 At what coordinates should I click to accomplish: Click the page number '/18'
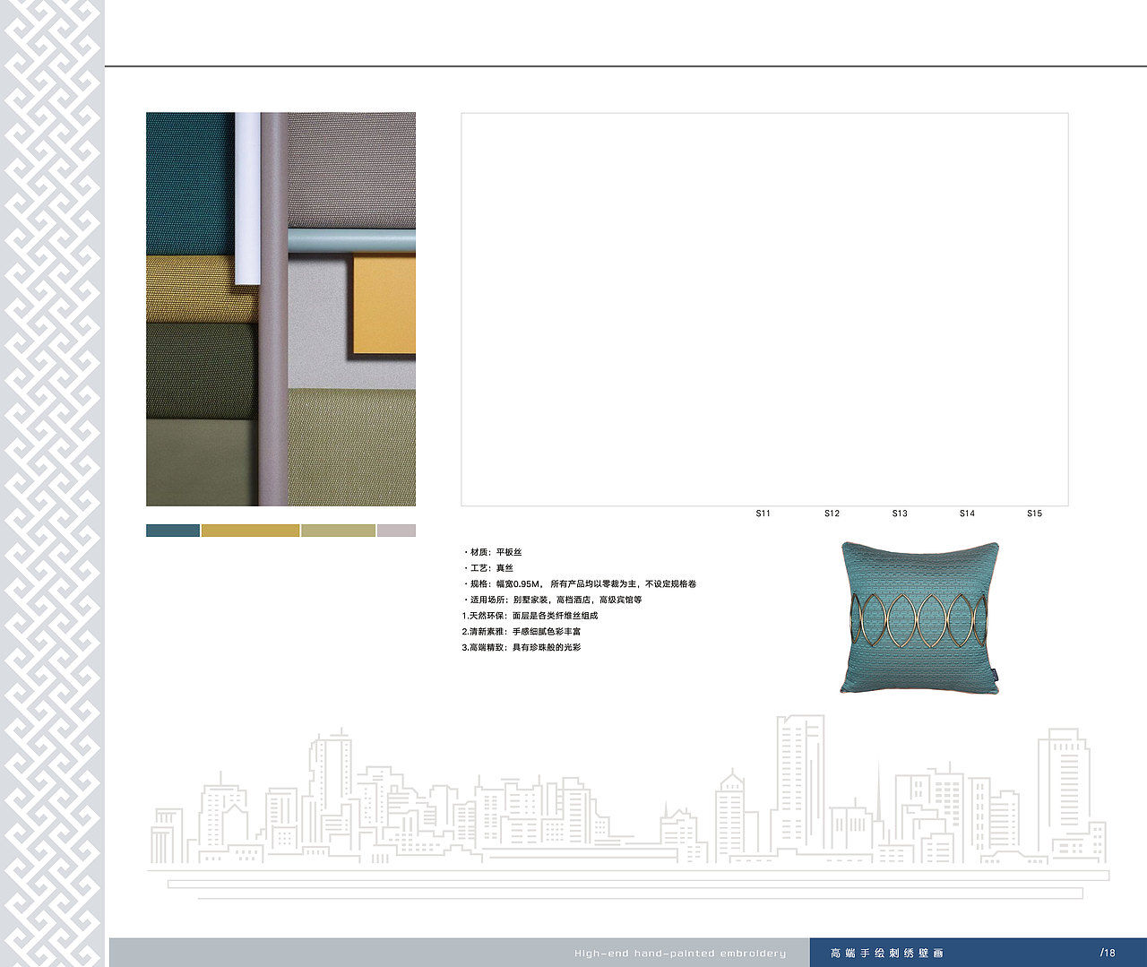tap(1108, 953)
